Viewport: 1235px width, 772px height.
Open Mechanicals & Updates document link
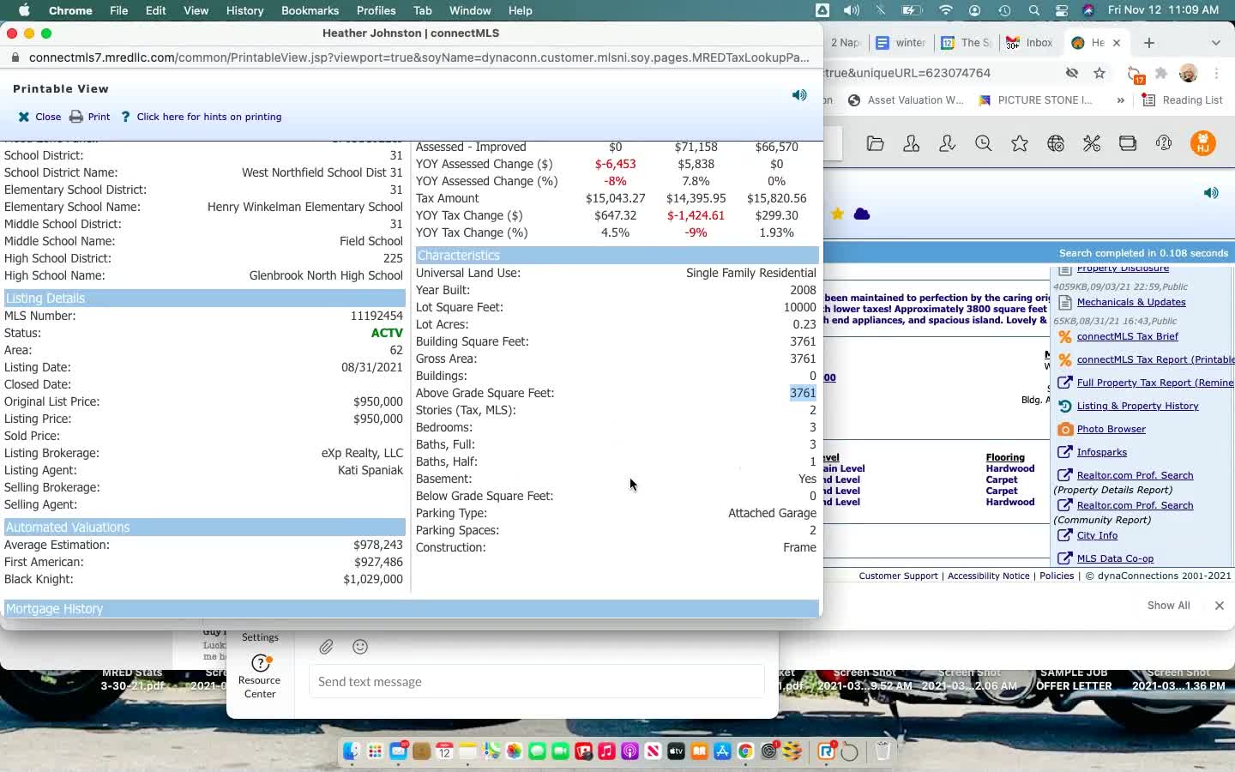coord(1131,302)
